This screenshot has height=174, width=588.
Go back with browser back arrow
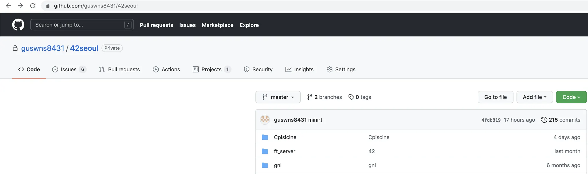pos(8,6)
